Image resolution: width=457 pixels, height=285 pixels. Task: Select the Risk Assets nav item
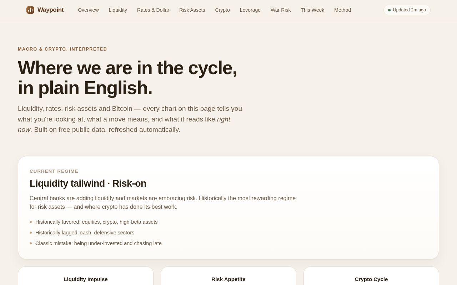pos(192,10)
